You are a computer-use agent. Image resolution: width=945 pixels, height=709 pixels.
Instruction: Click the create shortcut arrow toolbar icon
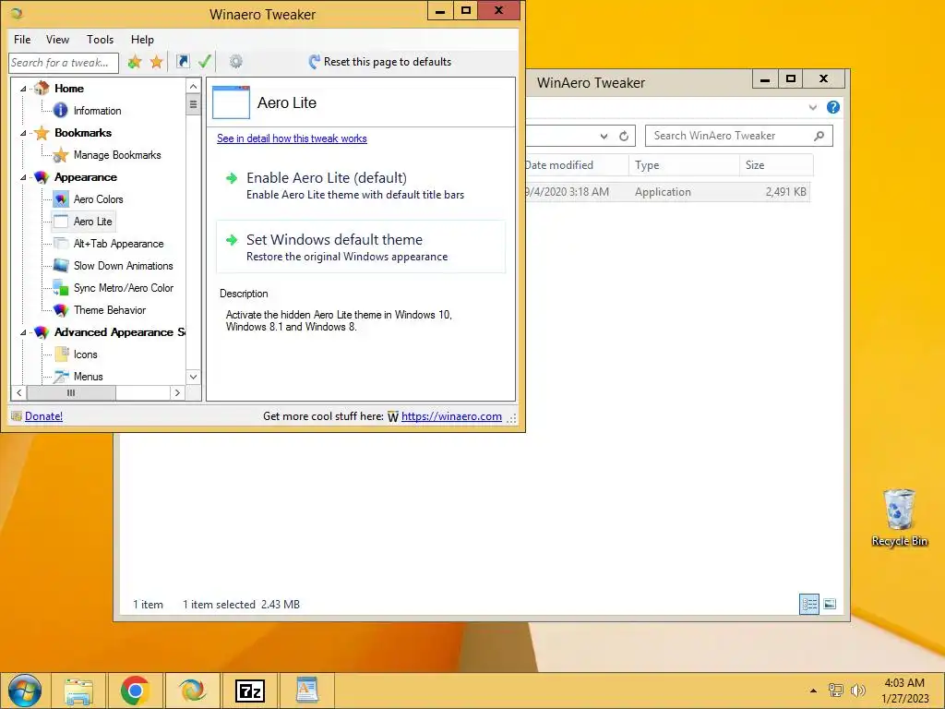tap(183, 61)
